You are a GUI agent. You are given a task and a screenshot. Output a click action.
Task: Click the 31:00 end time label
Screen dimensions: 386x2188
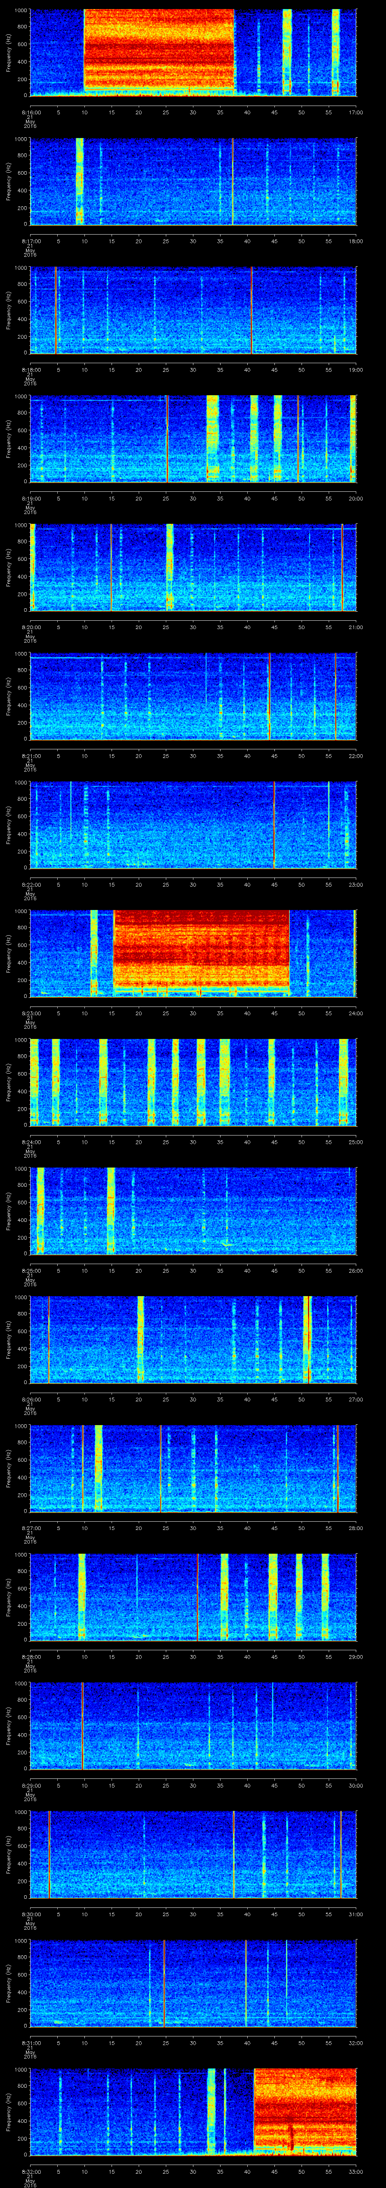pyautogui.click(x=356, y=1915)
